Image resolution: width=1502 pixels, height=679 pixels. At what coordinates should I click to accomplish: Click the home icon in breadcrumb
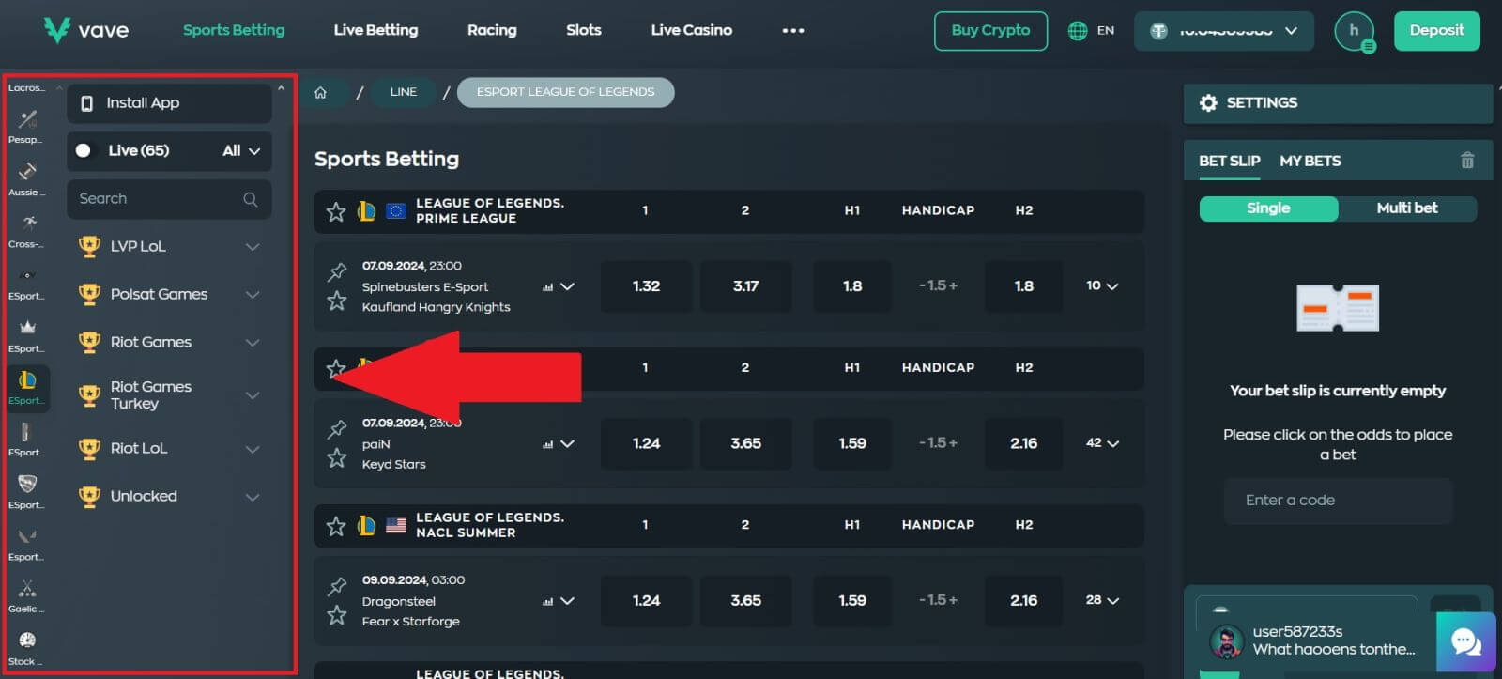[x=320, y=92]
